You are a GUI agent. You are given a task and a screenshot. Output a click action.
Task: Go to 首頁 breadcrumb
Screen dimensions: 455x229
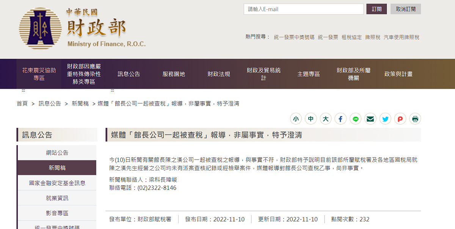point(22,103)
